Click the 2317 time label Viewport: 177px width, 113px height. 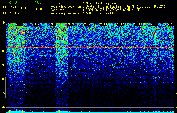pyautogui.click(x=120, y=24)
